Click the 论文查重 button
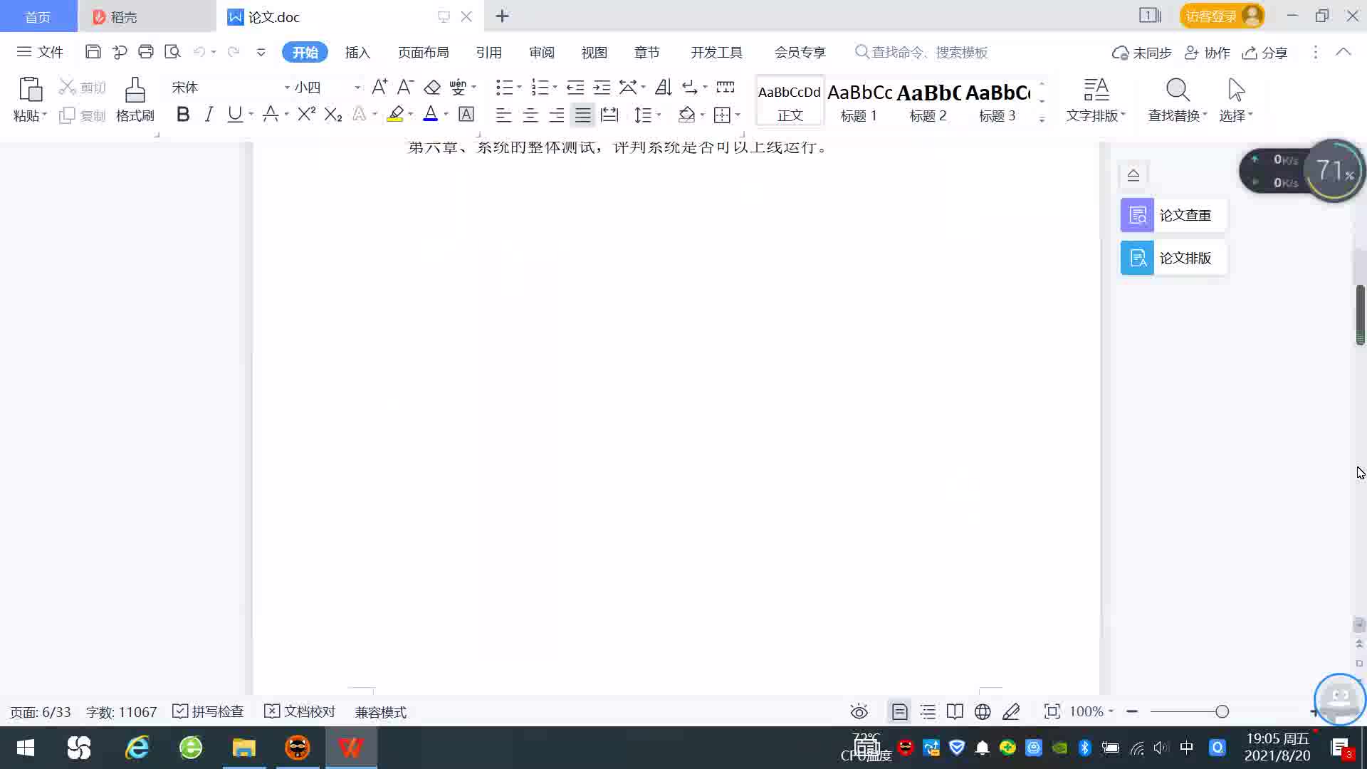Image resolution: width=1367 pixels, height=769 pixels. click(1173, 215)
